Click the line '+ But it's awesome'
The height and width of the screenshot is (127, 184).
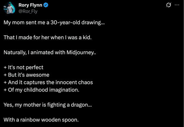click(x=26, y=75)
